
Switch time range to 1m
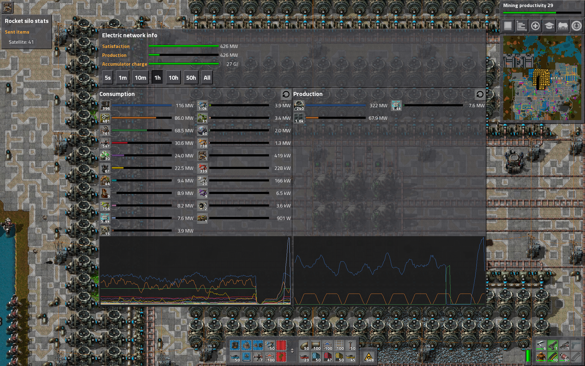click(123, 78)
